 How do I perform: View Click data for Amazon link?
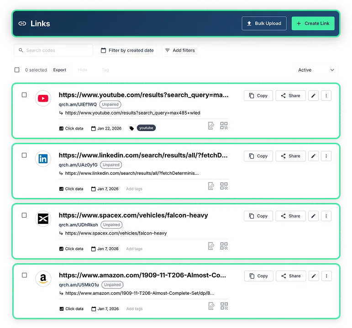coord(71,309)
